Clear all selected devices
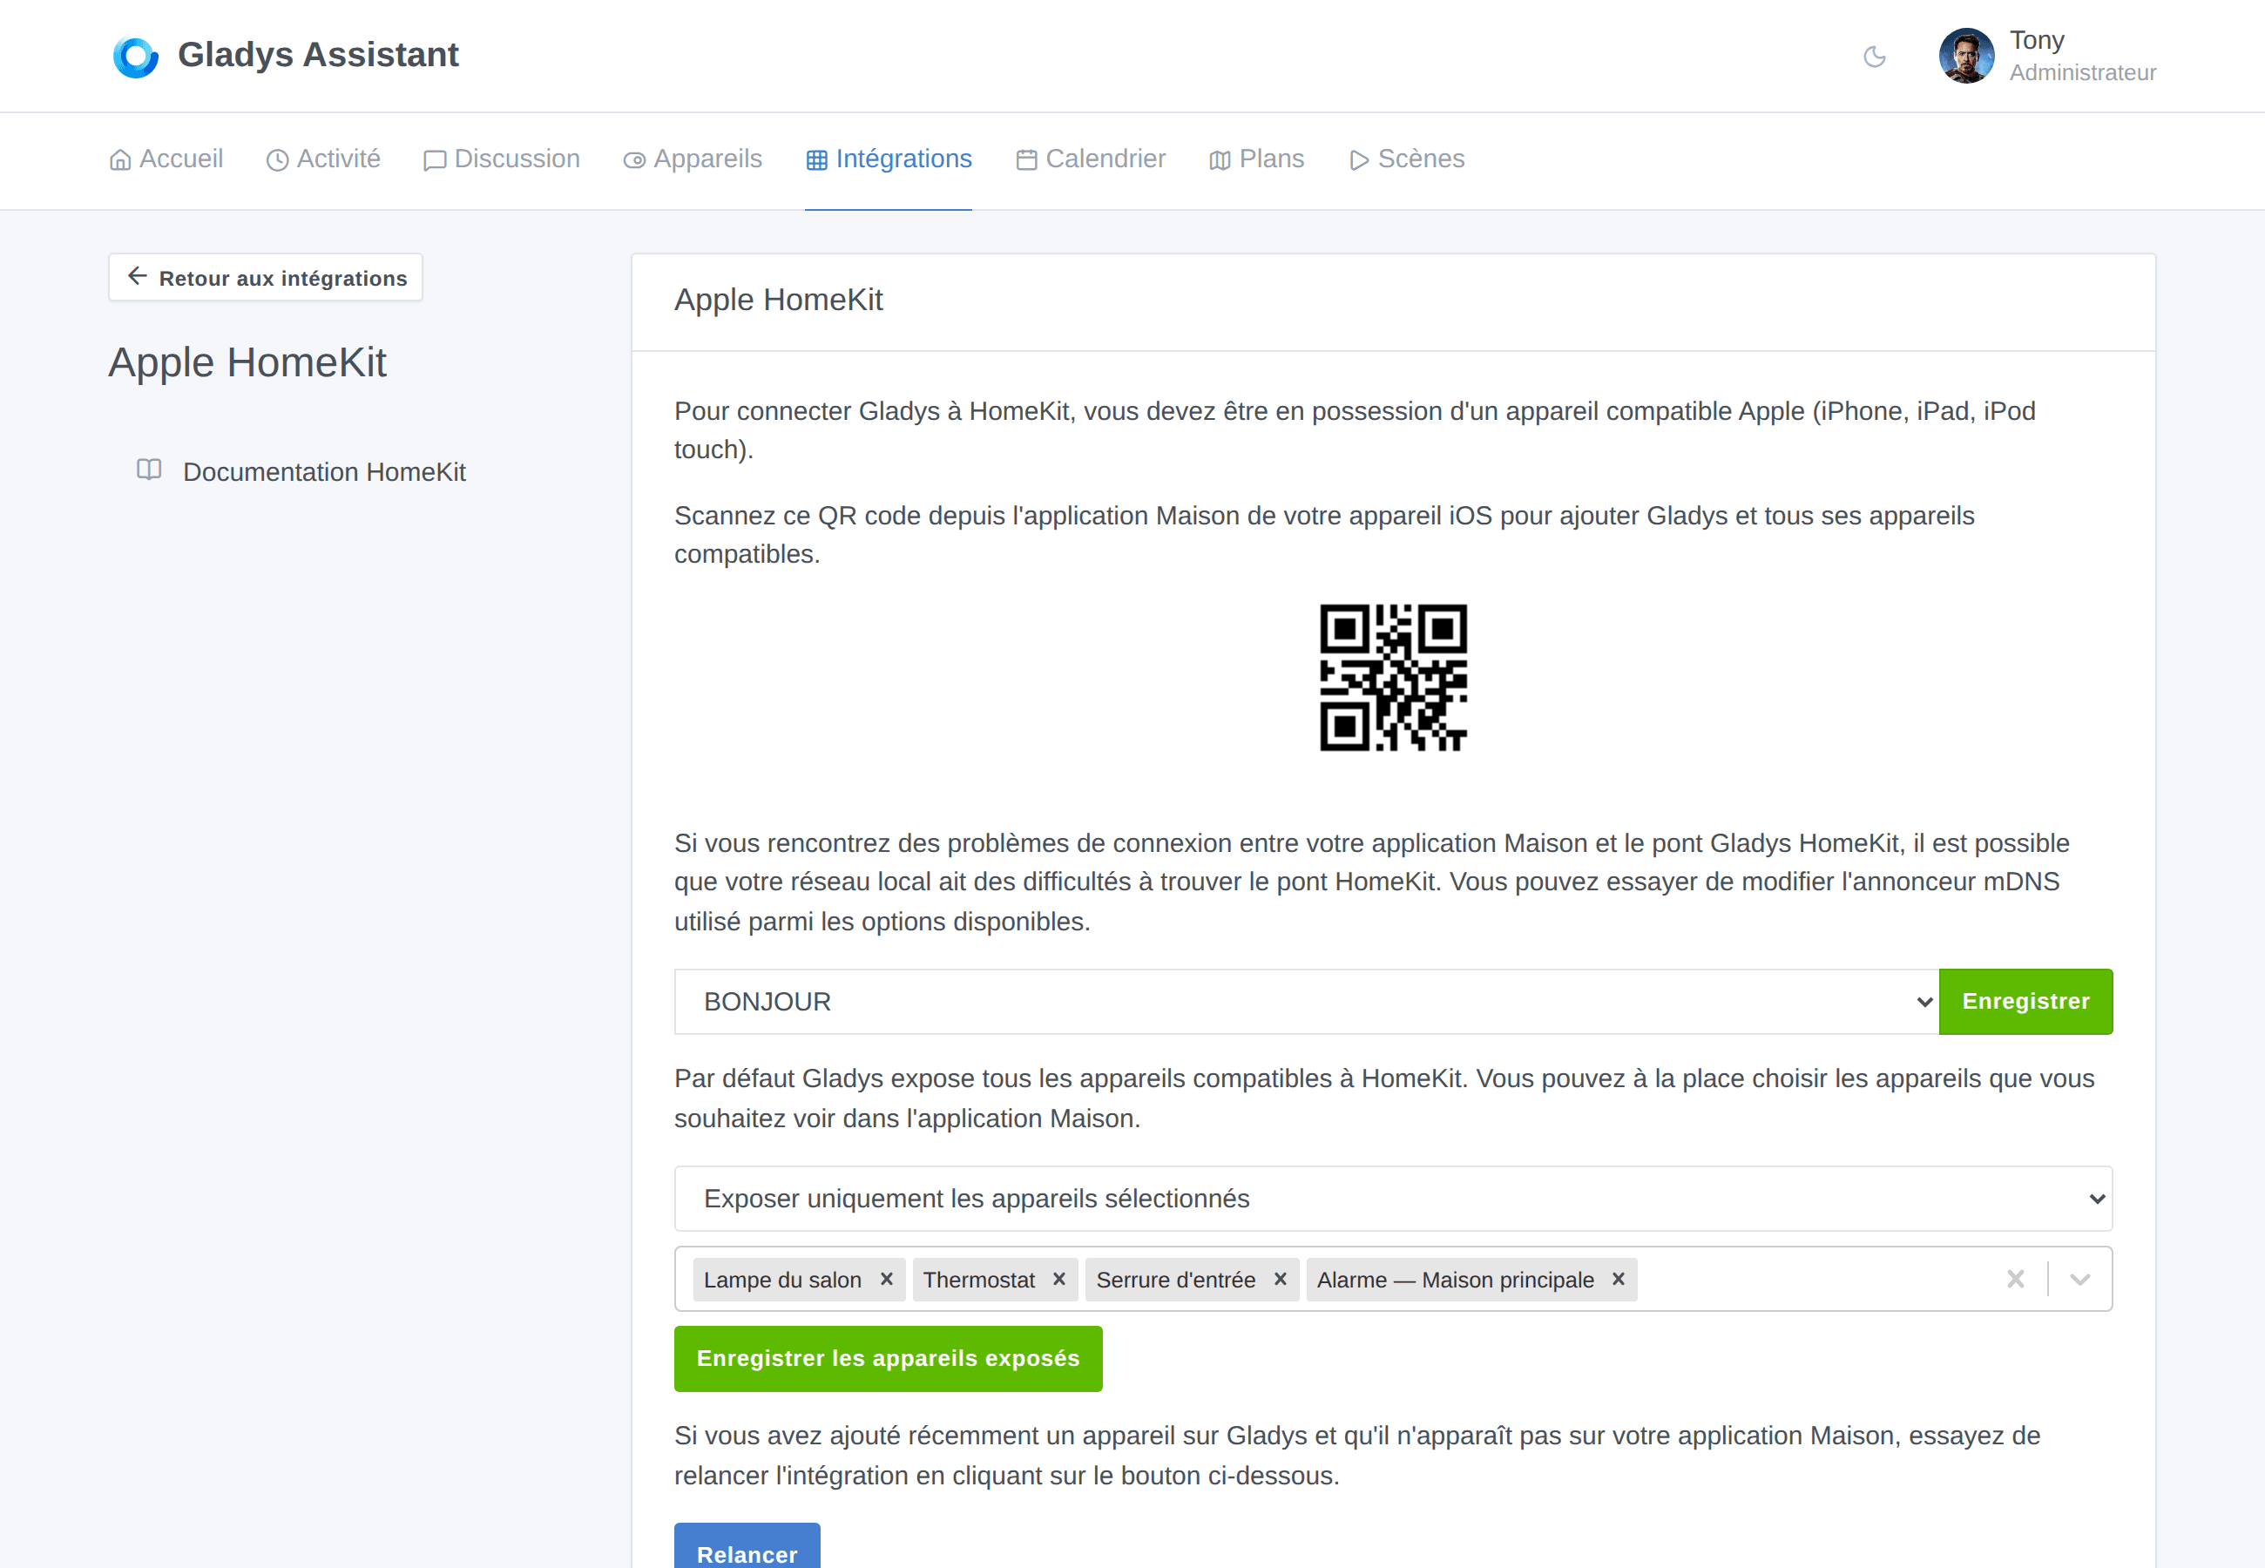Image resolution: width=2265 pixels, height=1568 pixels. pyautogui.click(x=2016, y=1279)
